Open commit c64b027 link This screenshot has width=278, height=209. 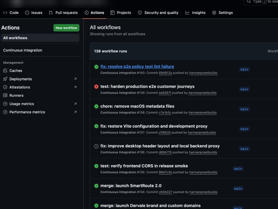tap(165, 192)
